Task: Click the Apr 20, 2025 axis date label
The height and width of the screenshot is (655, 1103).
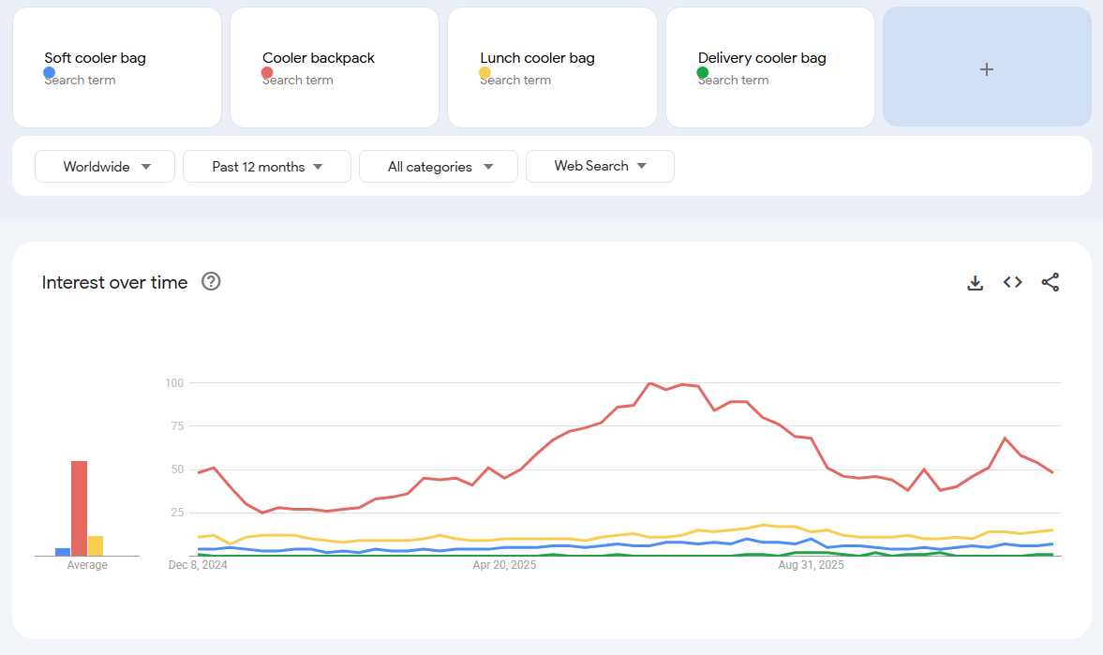Action: pos(504,565)
